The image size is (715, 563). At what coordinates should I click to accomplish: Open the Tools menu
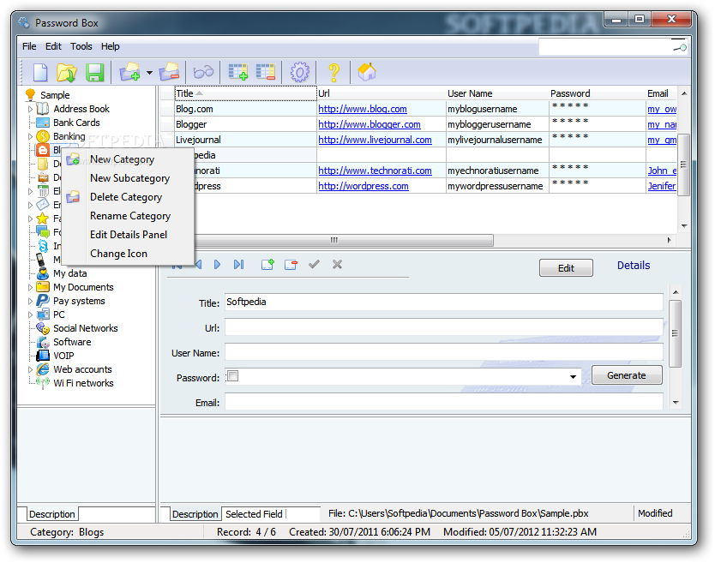(x=81, y=46)
